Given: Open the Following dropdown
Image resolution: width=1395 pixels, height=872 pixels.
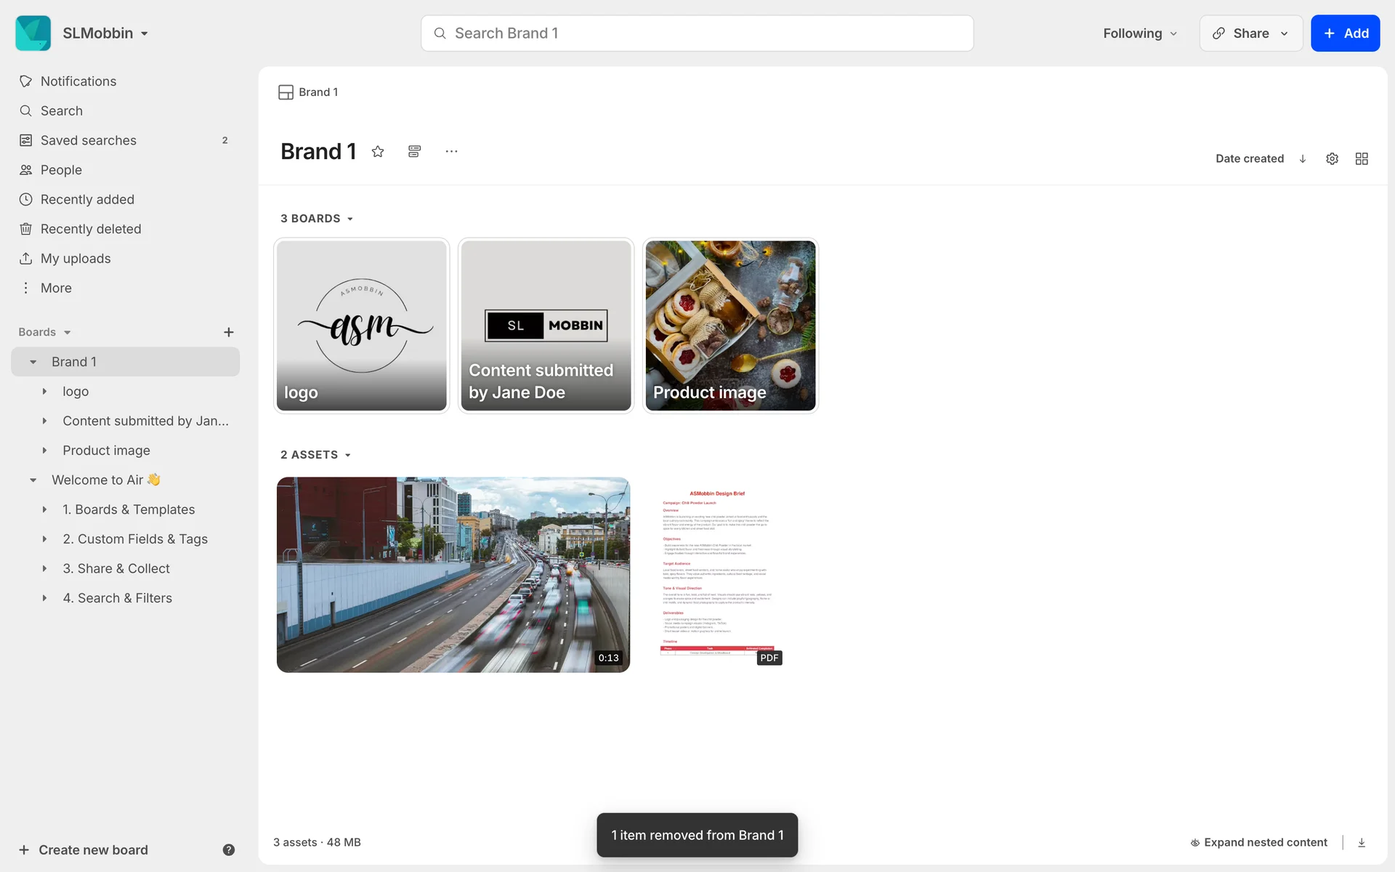Looking at the screenshot, I should (x=1139, y=33).
